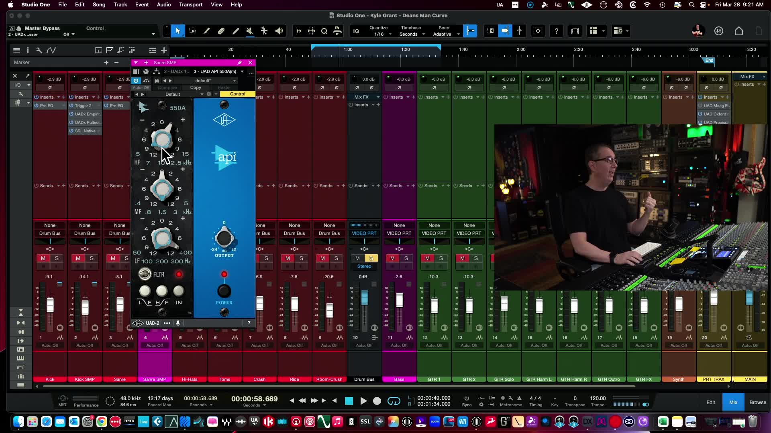
Task: Open the Master Bypass Off dropdown
Action: click(x=69, y=34)
